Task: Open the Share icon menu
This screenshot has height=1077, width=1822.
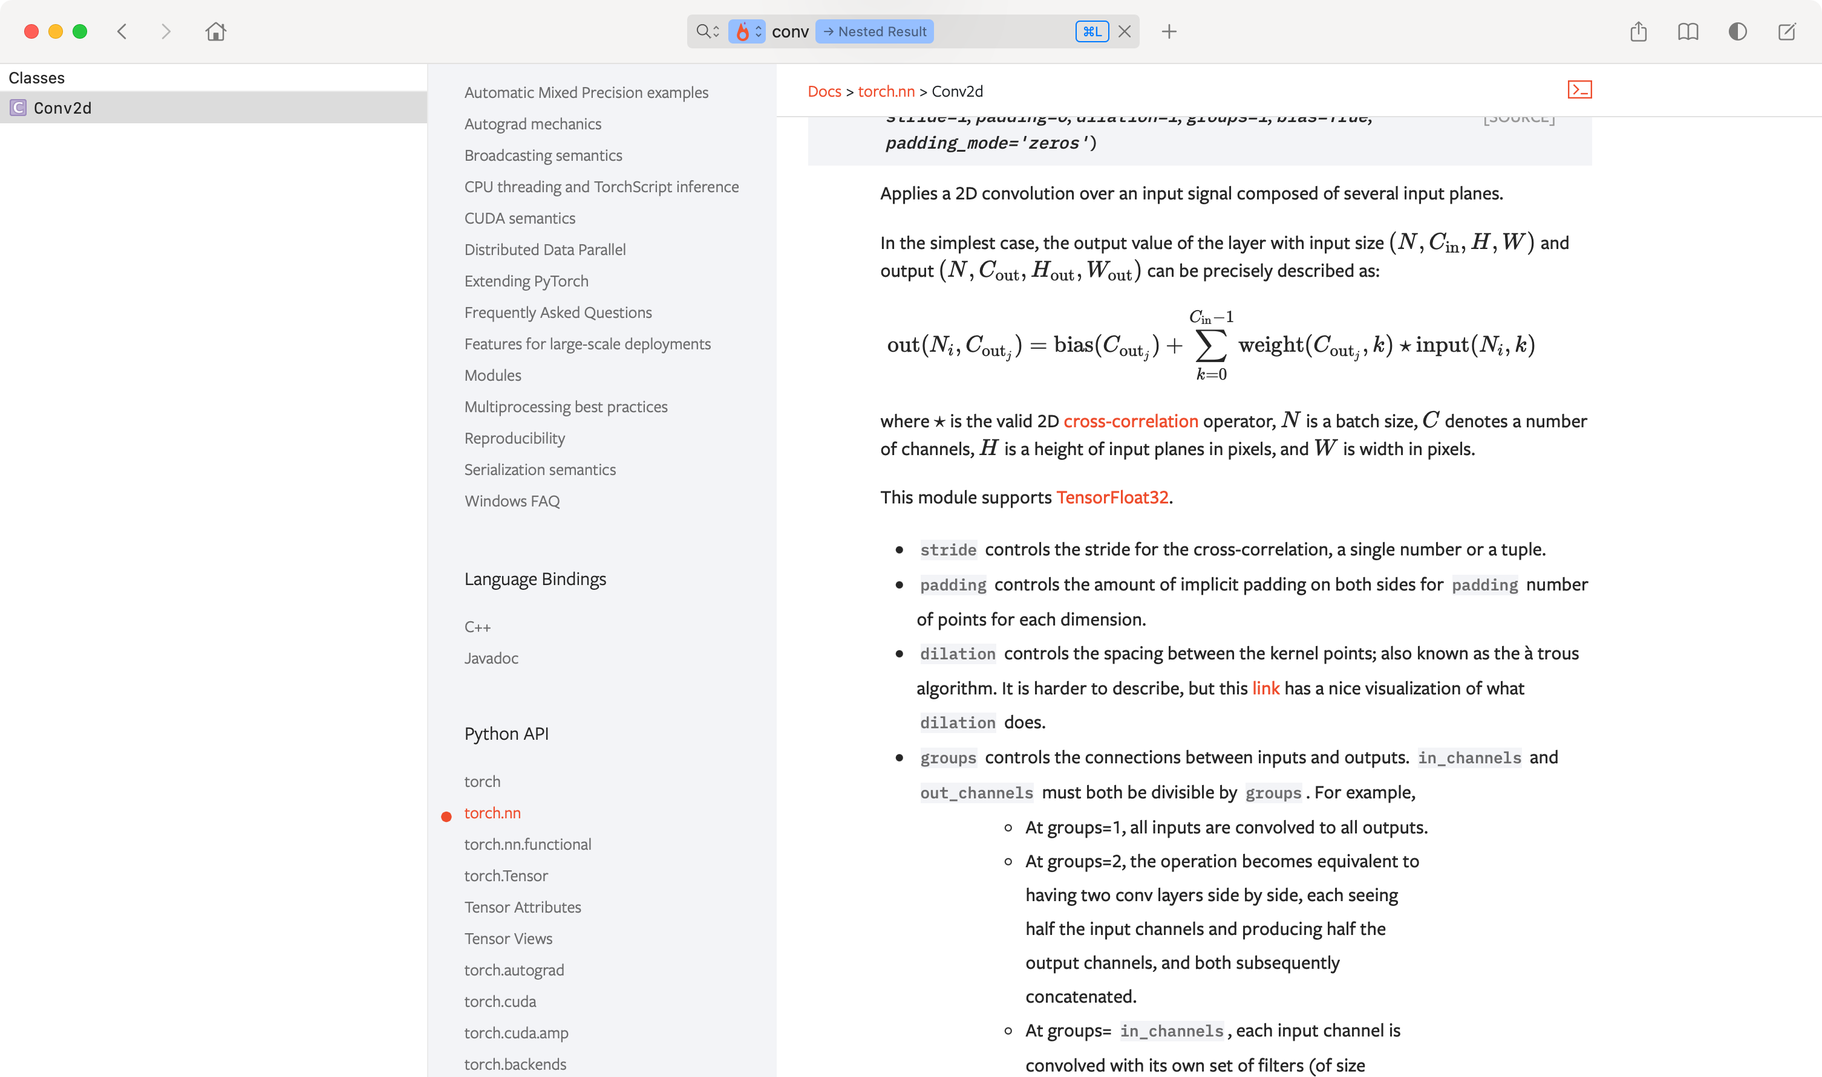Action: coord(1638,31)
